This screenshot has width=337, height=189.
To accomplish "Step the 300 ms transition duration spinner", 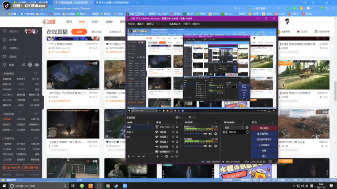I will (247, 132).
